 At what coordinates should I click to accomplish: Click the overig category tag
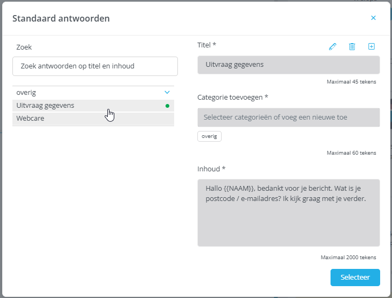pos(209,136)
